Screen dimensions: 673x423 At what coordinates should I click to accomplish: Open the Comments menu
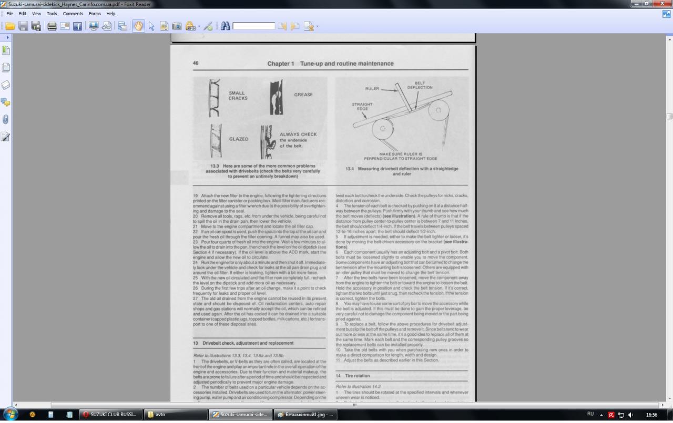point(73,14)
